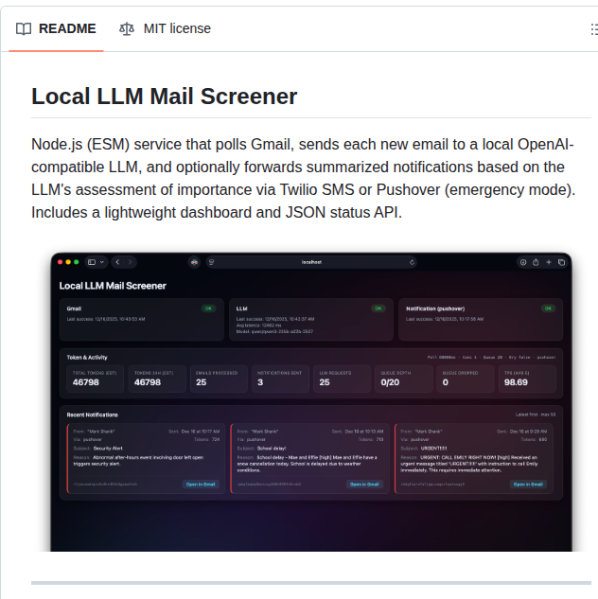Screen dimensions: 598x599
Task: Click the Latest first max 50 label
Action: (x=536, y=414)
